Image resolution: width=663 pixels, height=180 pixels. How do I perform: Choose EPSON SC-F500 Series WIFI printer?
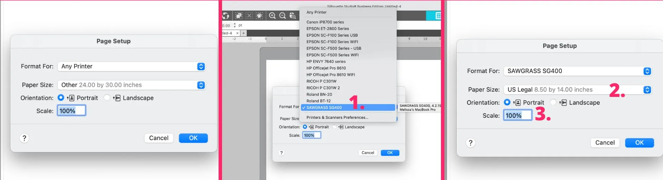[348, 55]
